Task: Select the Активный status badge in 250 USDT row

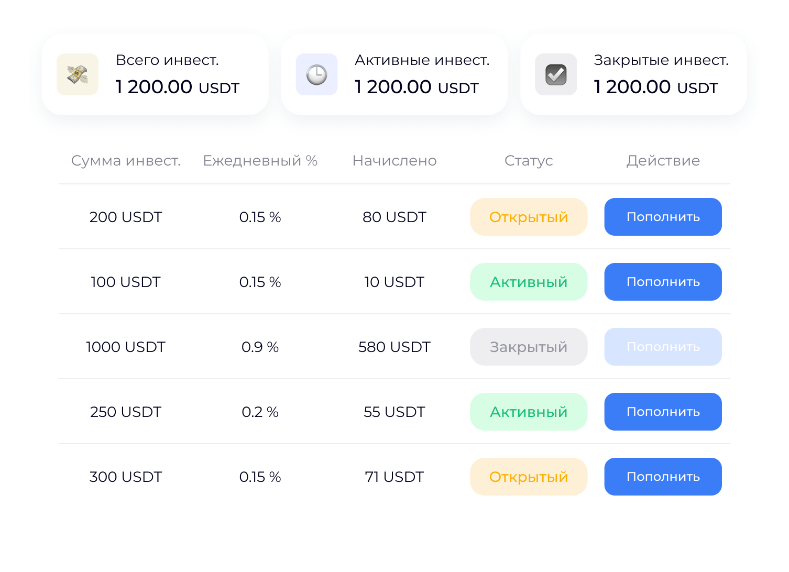Action: pyautogui.click(x=529, y=412)
